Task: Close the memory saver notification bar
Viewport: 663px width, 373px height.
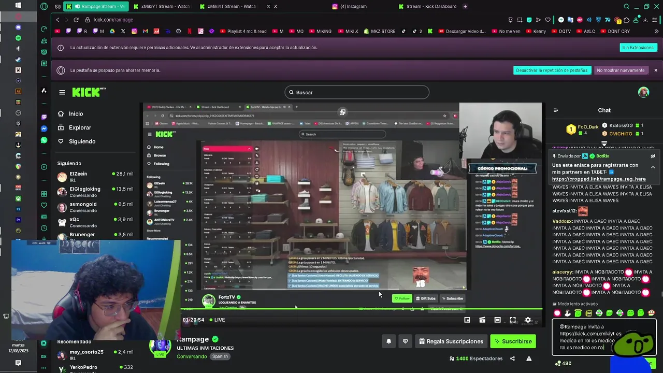Action: (x=655, y=70)
